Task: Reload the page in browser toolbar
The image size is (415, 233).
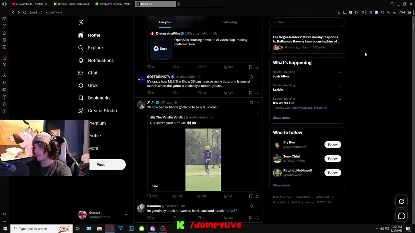Action: tap(25, 12)
